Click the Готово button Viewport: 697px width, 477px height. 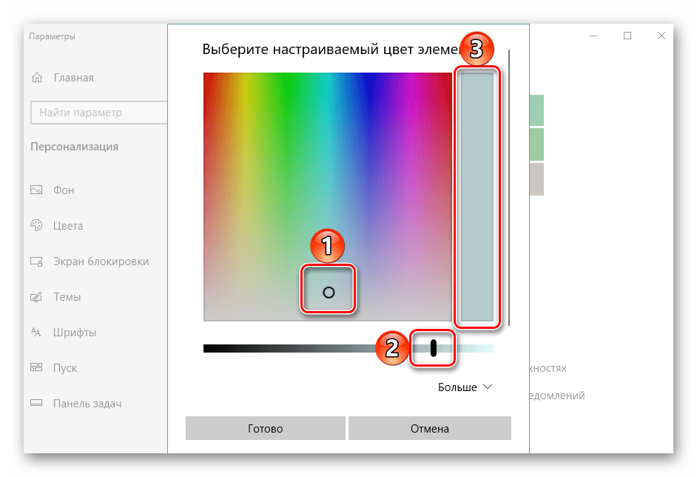tap(266, 429)
